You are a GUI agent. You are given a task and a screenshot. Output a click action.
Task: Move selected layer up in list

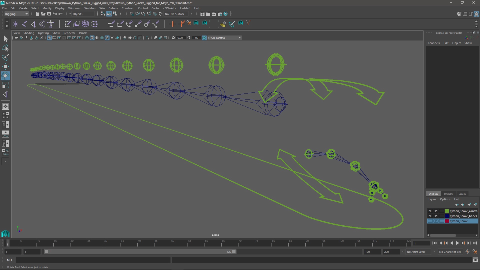457,204
